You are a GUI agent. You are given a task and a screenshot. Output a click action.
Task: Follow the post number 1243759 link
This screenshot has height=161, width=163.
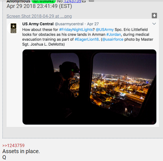(x=72, y=1)
